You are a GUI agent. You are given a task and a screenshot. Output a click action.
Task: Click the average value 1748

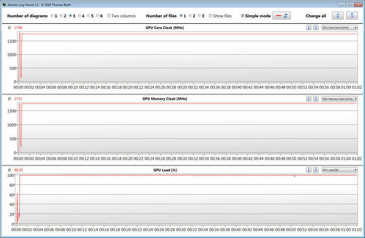pos(18,28)
